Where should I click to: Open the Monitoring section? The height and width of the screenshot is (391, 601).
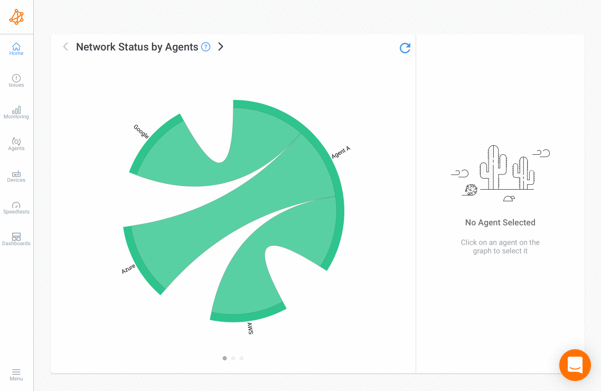pos(16,113)
